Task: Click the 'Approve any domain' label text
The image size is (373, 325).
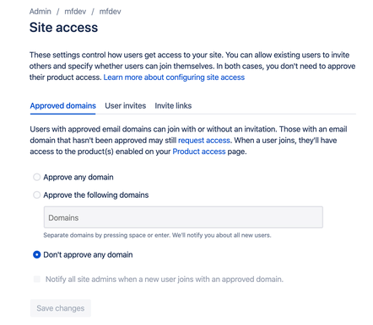Action: (x=78, y=178)
